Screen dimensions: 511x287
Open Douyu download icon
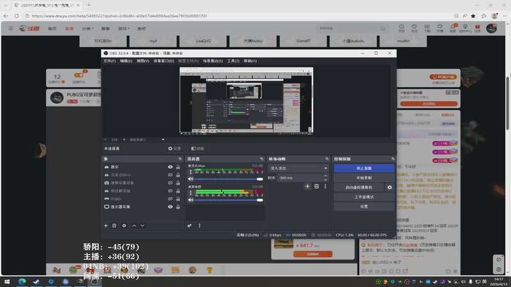coord(427,28)
